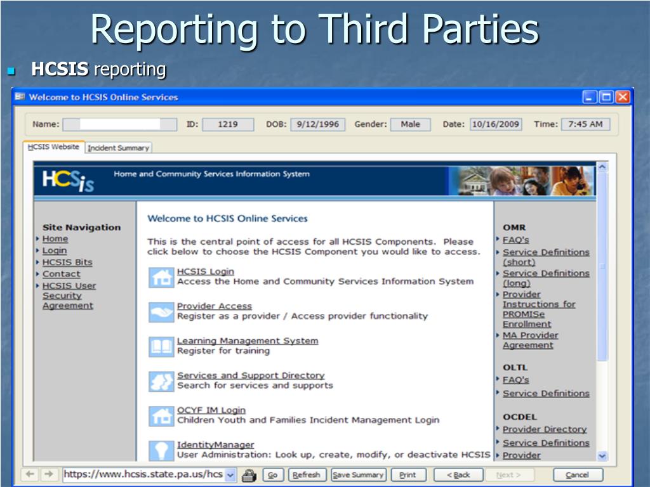
Task: Click the window icon in the title bar
Action: [20, 97]
